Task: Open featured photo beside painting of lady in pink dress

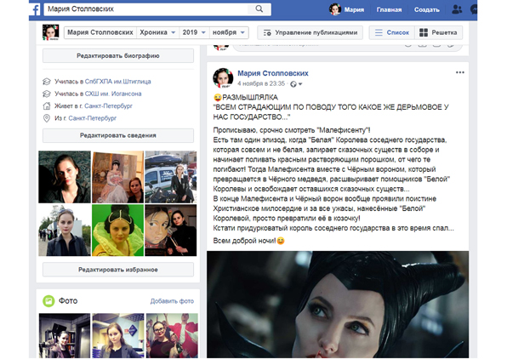Action: [117, 177]
